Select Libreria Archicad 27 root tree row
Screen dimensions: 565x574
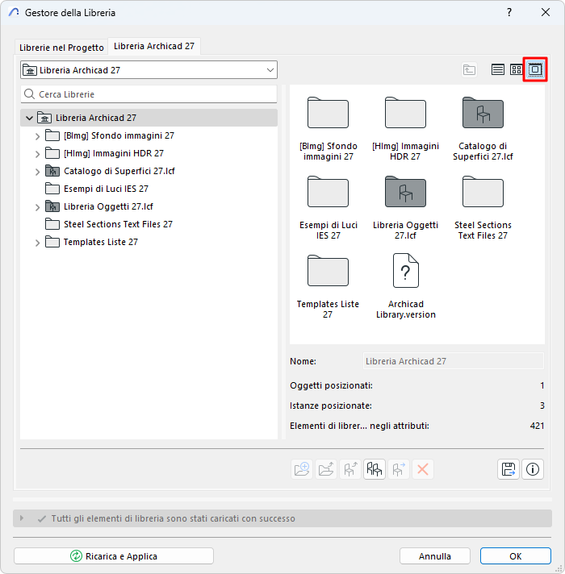149,118
